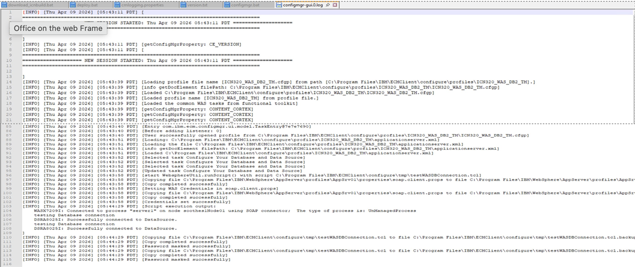Select the configmgr-gui.0.log tab label
This screenshot has width=635, height=267.
304,4
